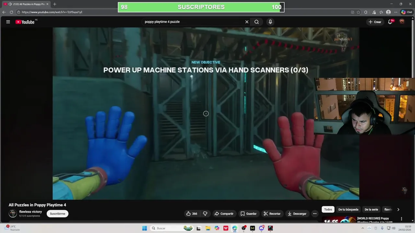The width and height of the screenshot is (415, 233).
Task: Click the video player area
Action: [206, 114]
